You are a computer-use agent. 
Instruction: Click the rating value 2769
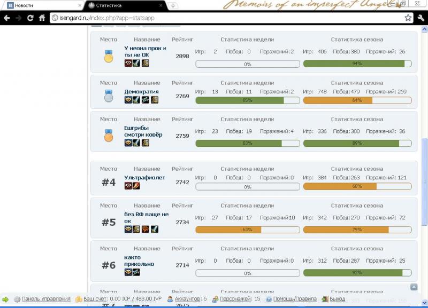pyautogui.click(x=182, y=96)
